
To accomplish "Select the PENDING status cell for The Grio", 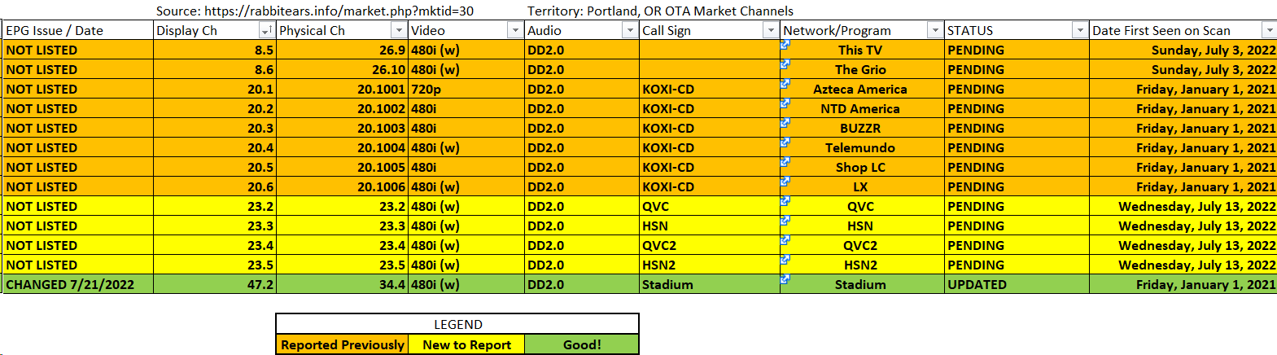I will tap(1017, 69).
